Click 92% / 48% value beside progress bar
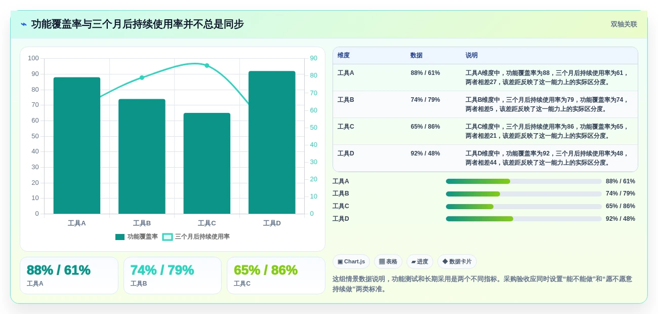The image size is (658, 314). (621, 219)
